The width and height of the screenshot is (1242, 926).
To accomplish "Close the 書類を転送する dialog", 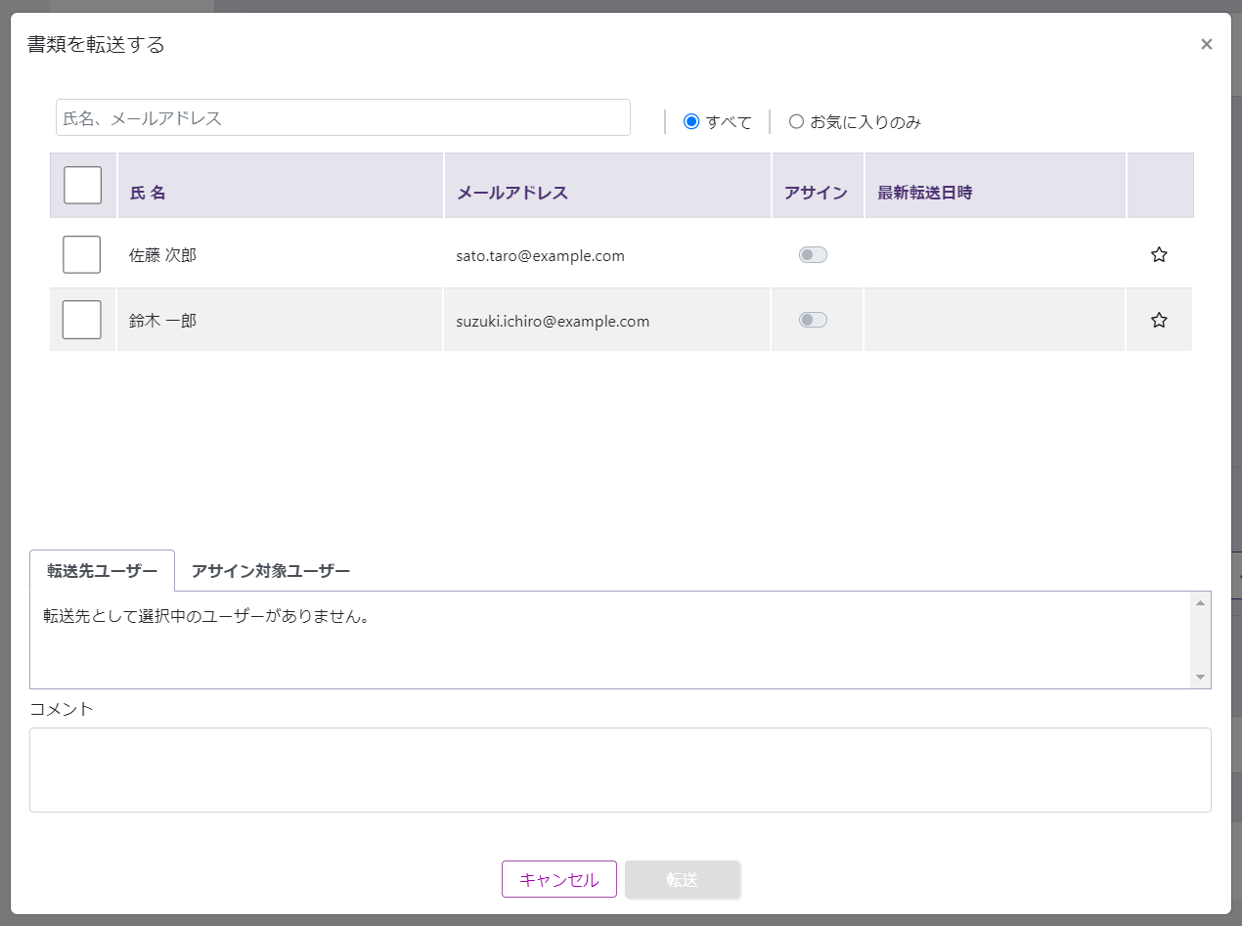I will [x=1206, y=44].
